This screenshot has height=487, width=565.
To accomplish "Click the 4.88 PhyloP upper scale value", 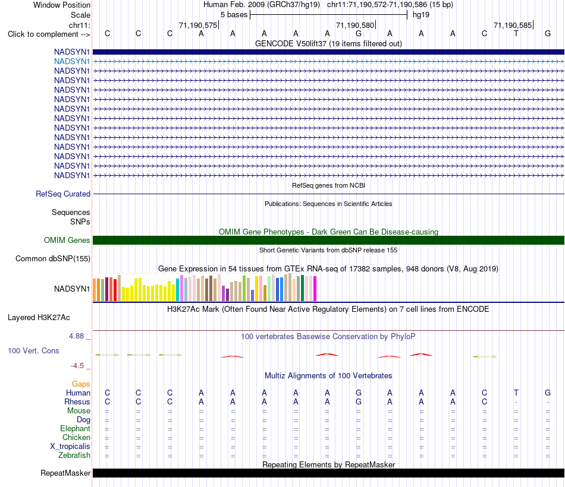I will (x=76, y=336).
